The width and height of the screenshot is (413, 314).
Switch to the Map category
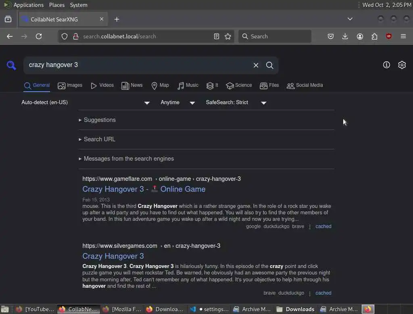(160, 86)
